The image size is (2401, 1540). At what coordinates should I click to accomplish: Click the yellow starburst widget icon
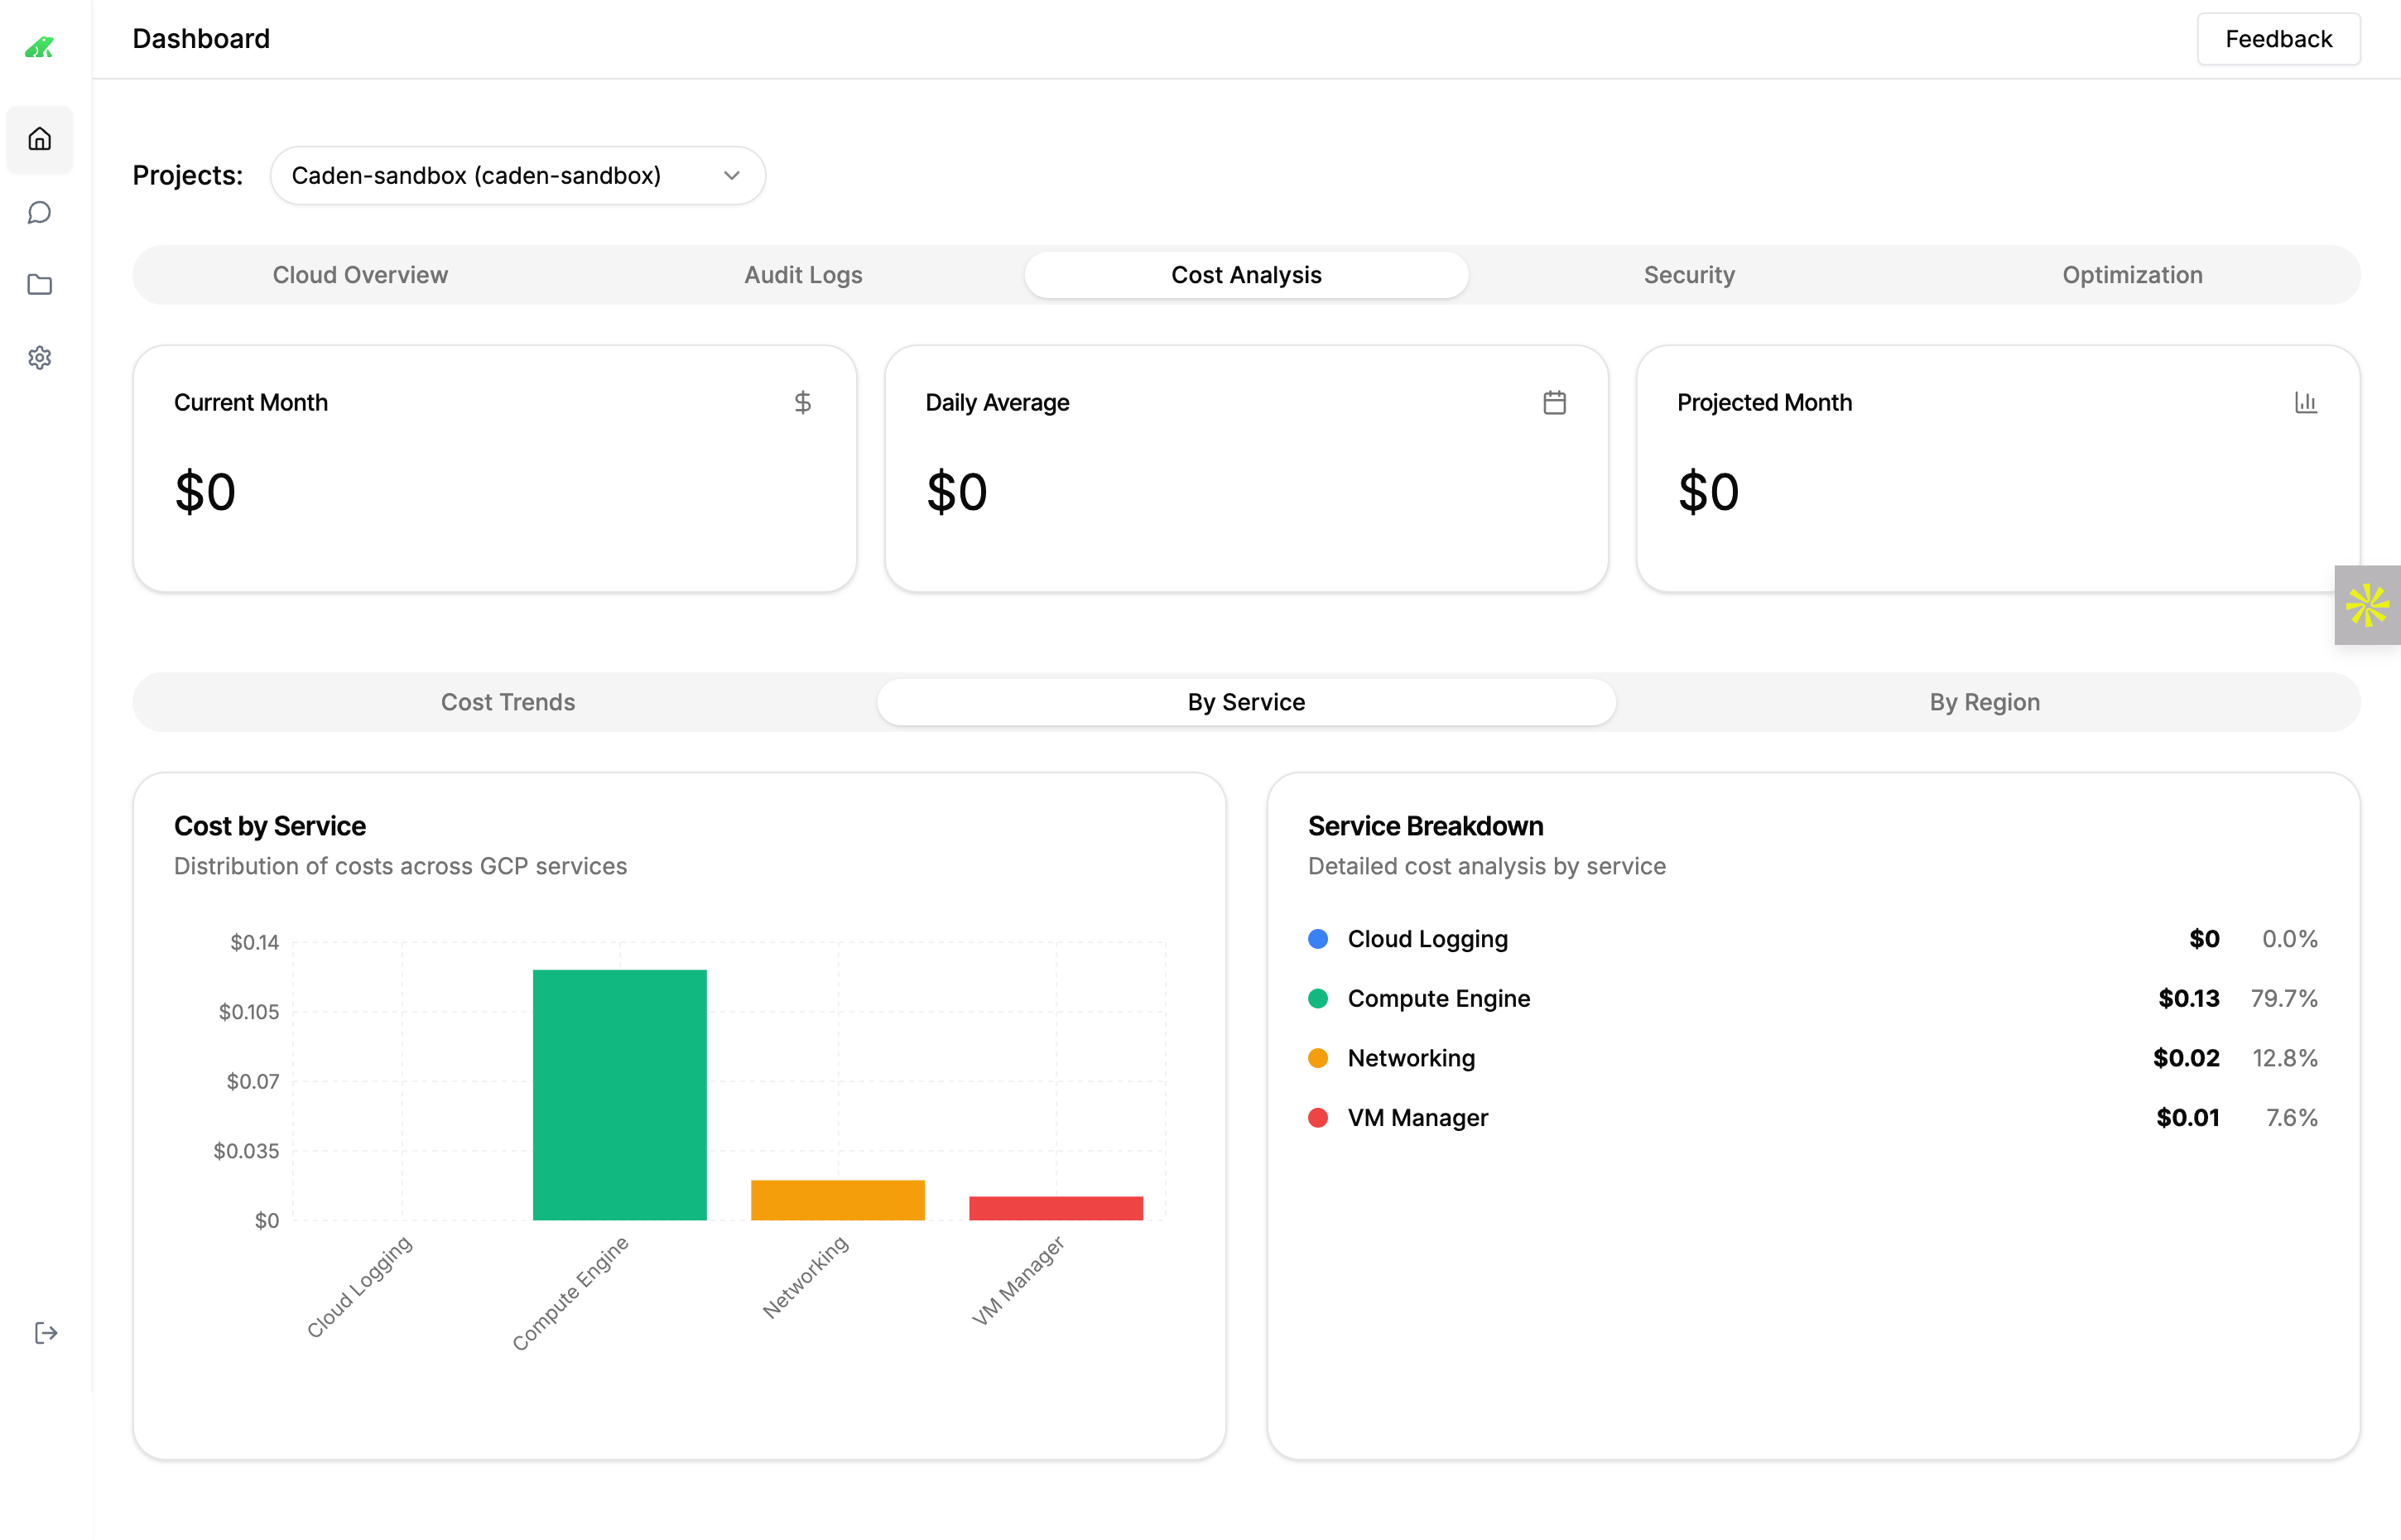pyautogui.click(x=2367, y=605)
